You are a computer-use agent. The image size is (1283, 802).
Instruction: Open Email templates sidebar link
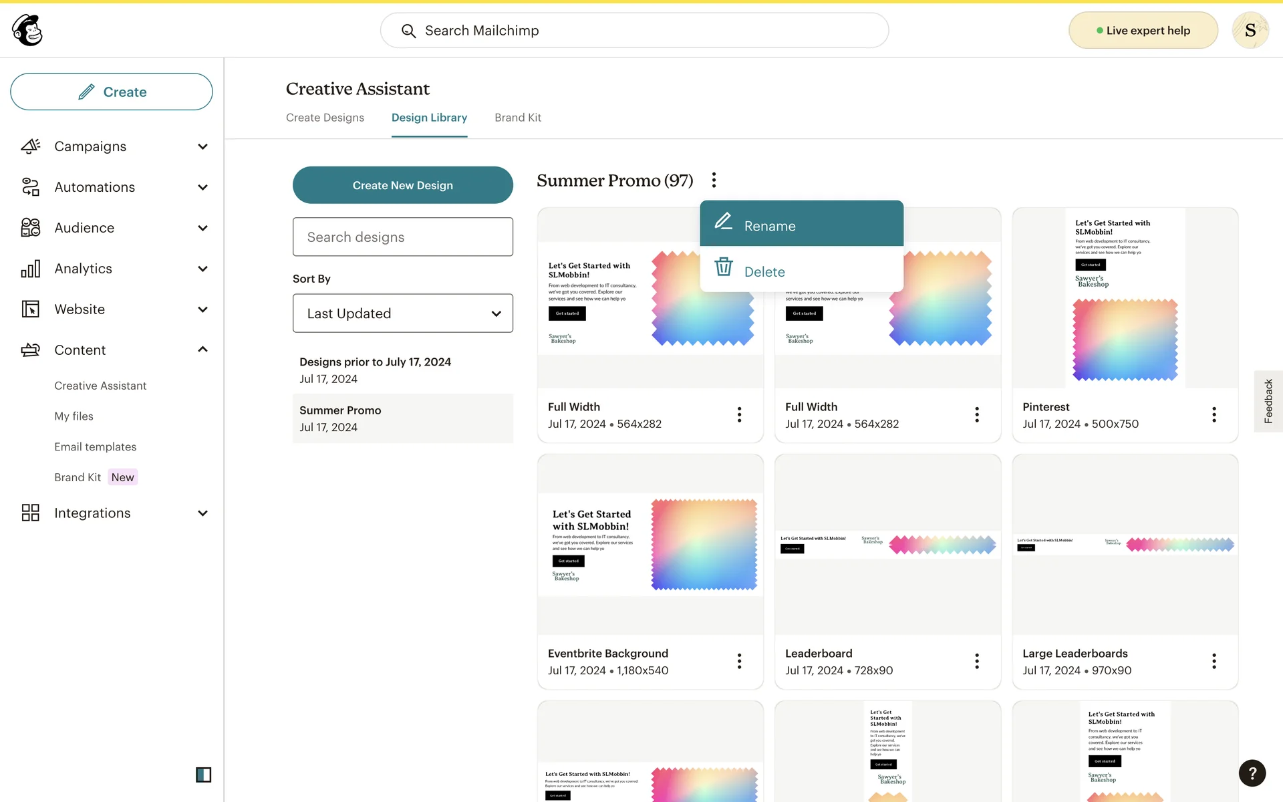[x=95, y=446]
